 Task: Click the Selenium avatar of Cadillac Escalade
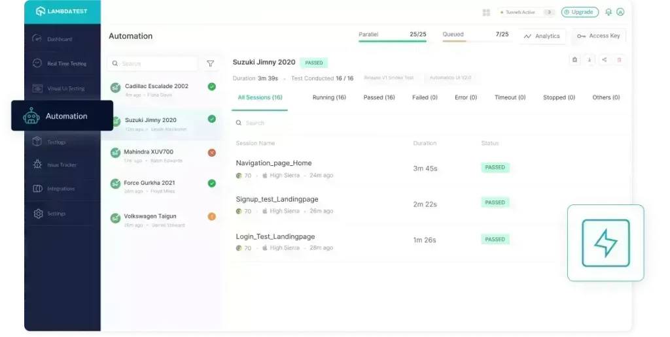[115, 88]
